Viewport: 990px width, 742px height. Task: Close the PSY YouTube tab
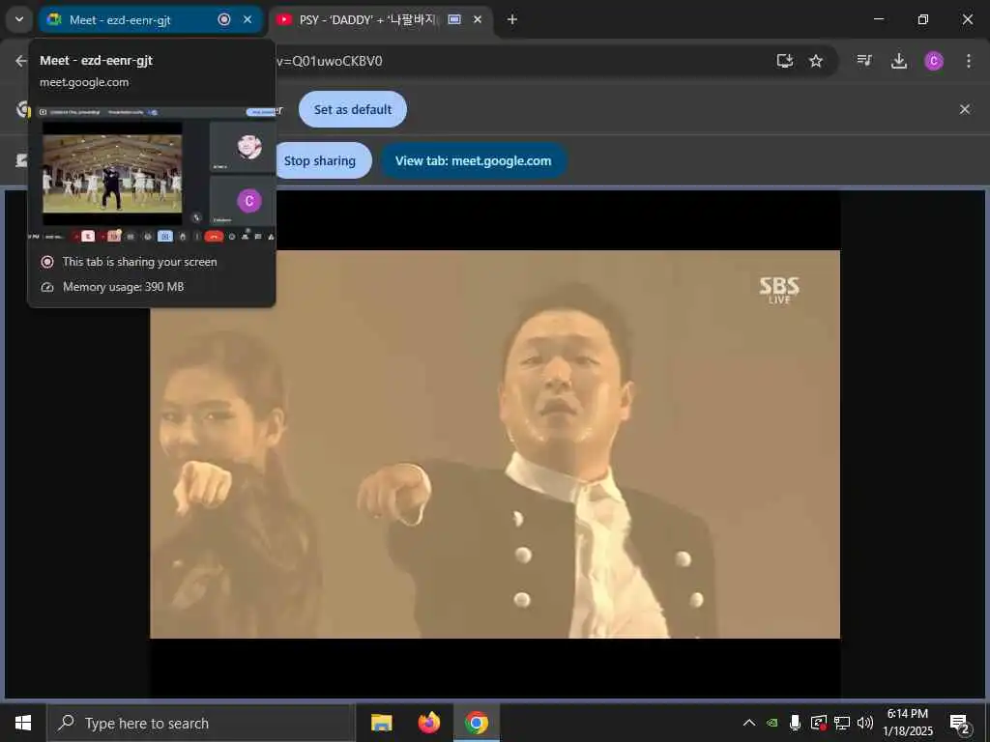coord(478,19)
